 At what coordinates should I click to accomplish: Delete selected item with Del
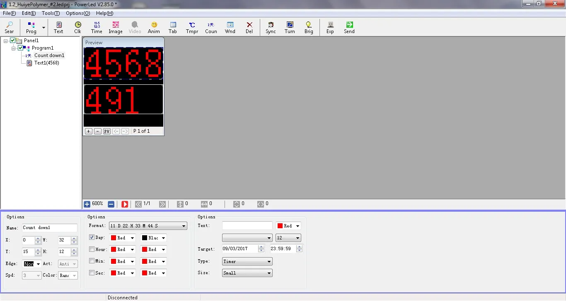(x=249, y=27)
